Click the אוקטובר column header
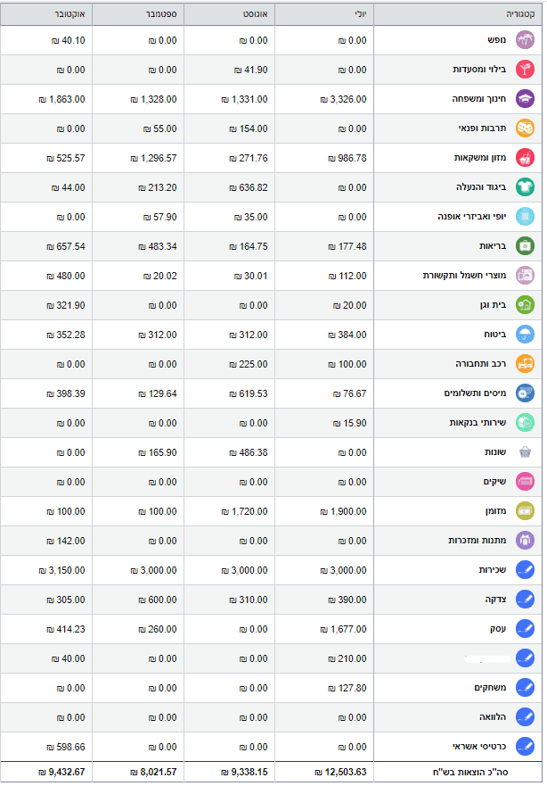Screen dimensions: 547x786 point(46,15)
